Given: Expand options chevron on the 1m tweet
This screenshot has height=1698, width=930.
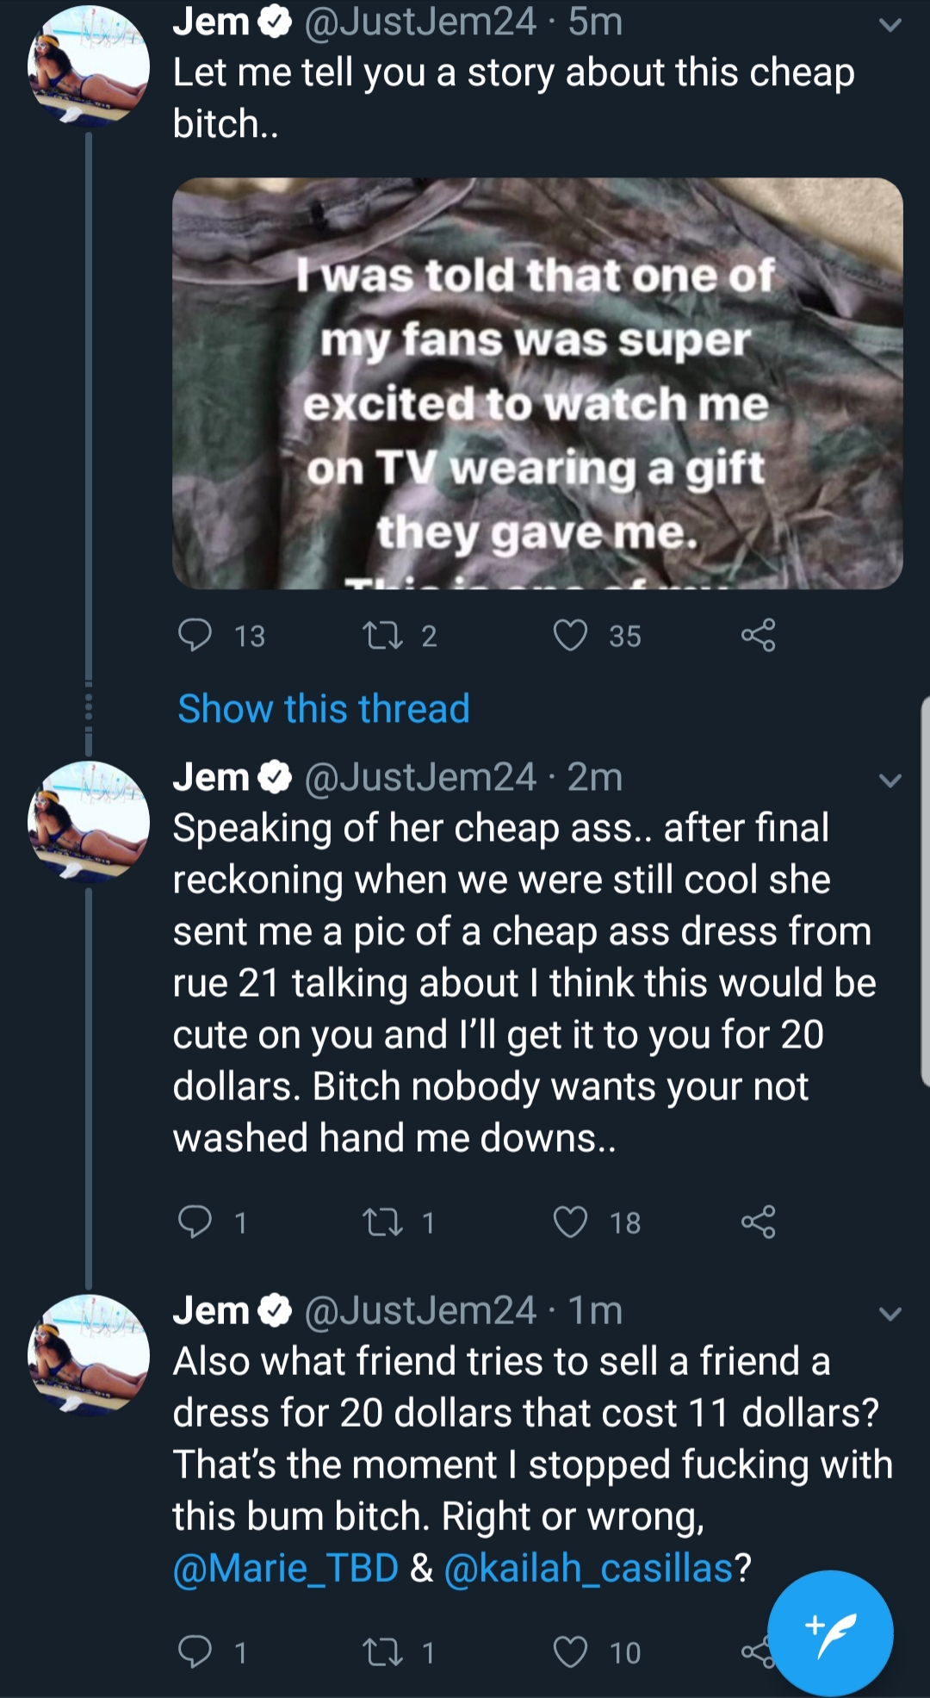Looking at the screenshot, I should [x=890, y=1314].
